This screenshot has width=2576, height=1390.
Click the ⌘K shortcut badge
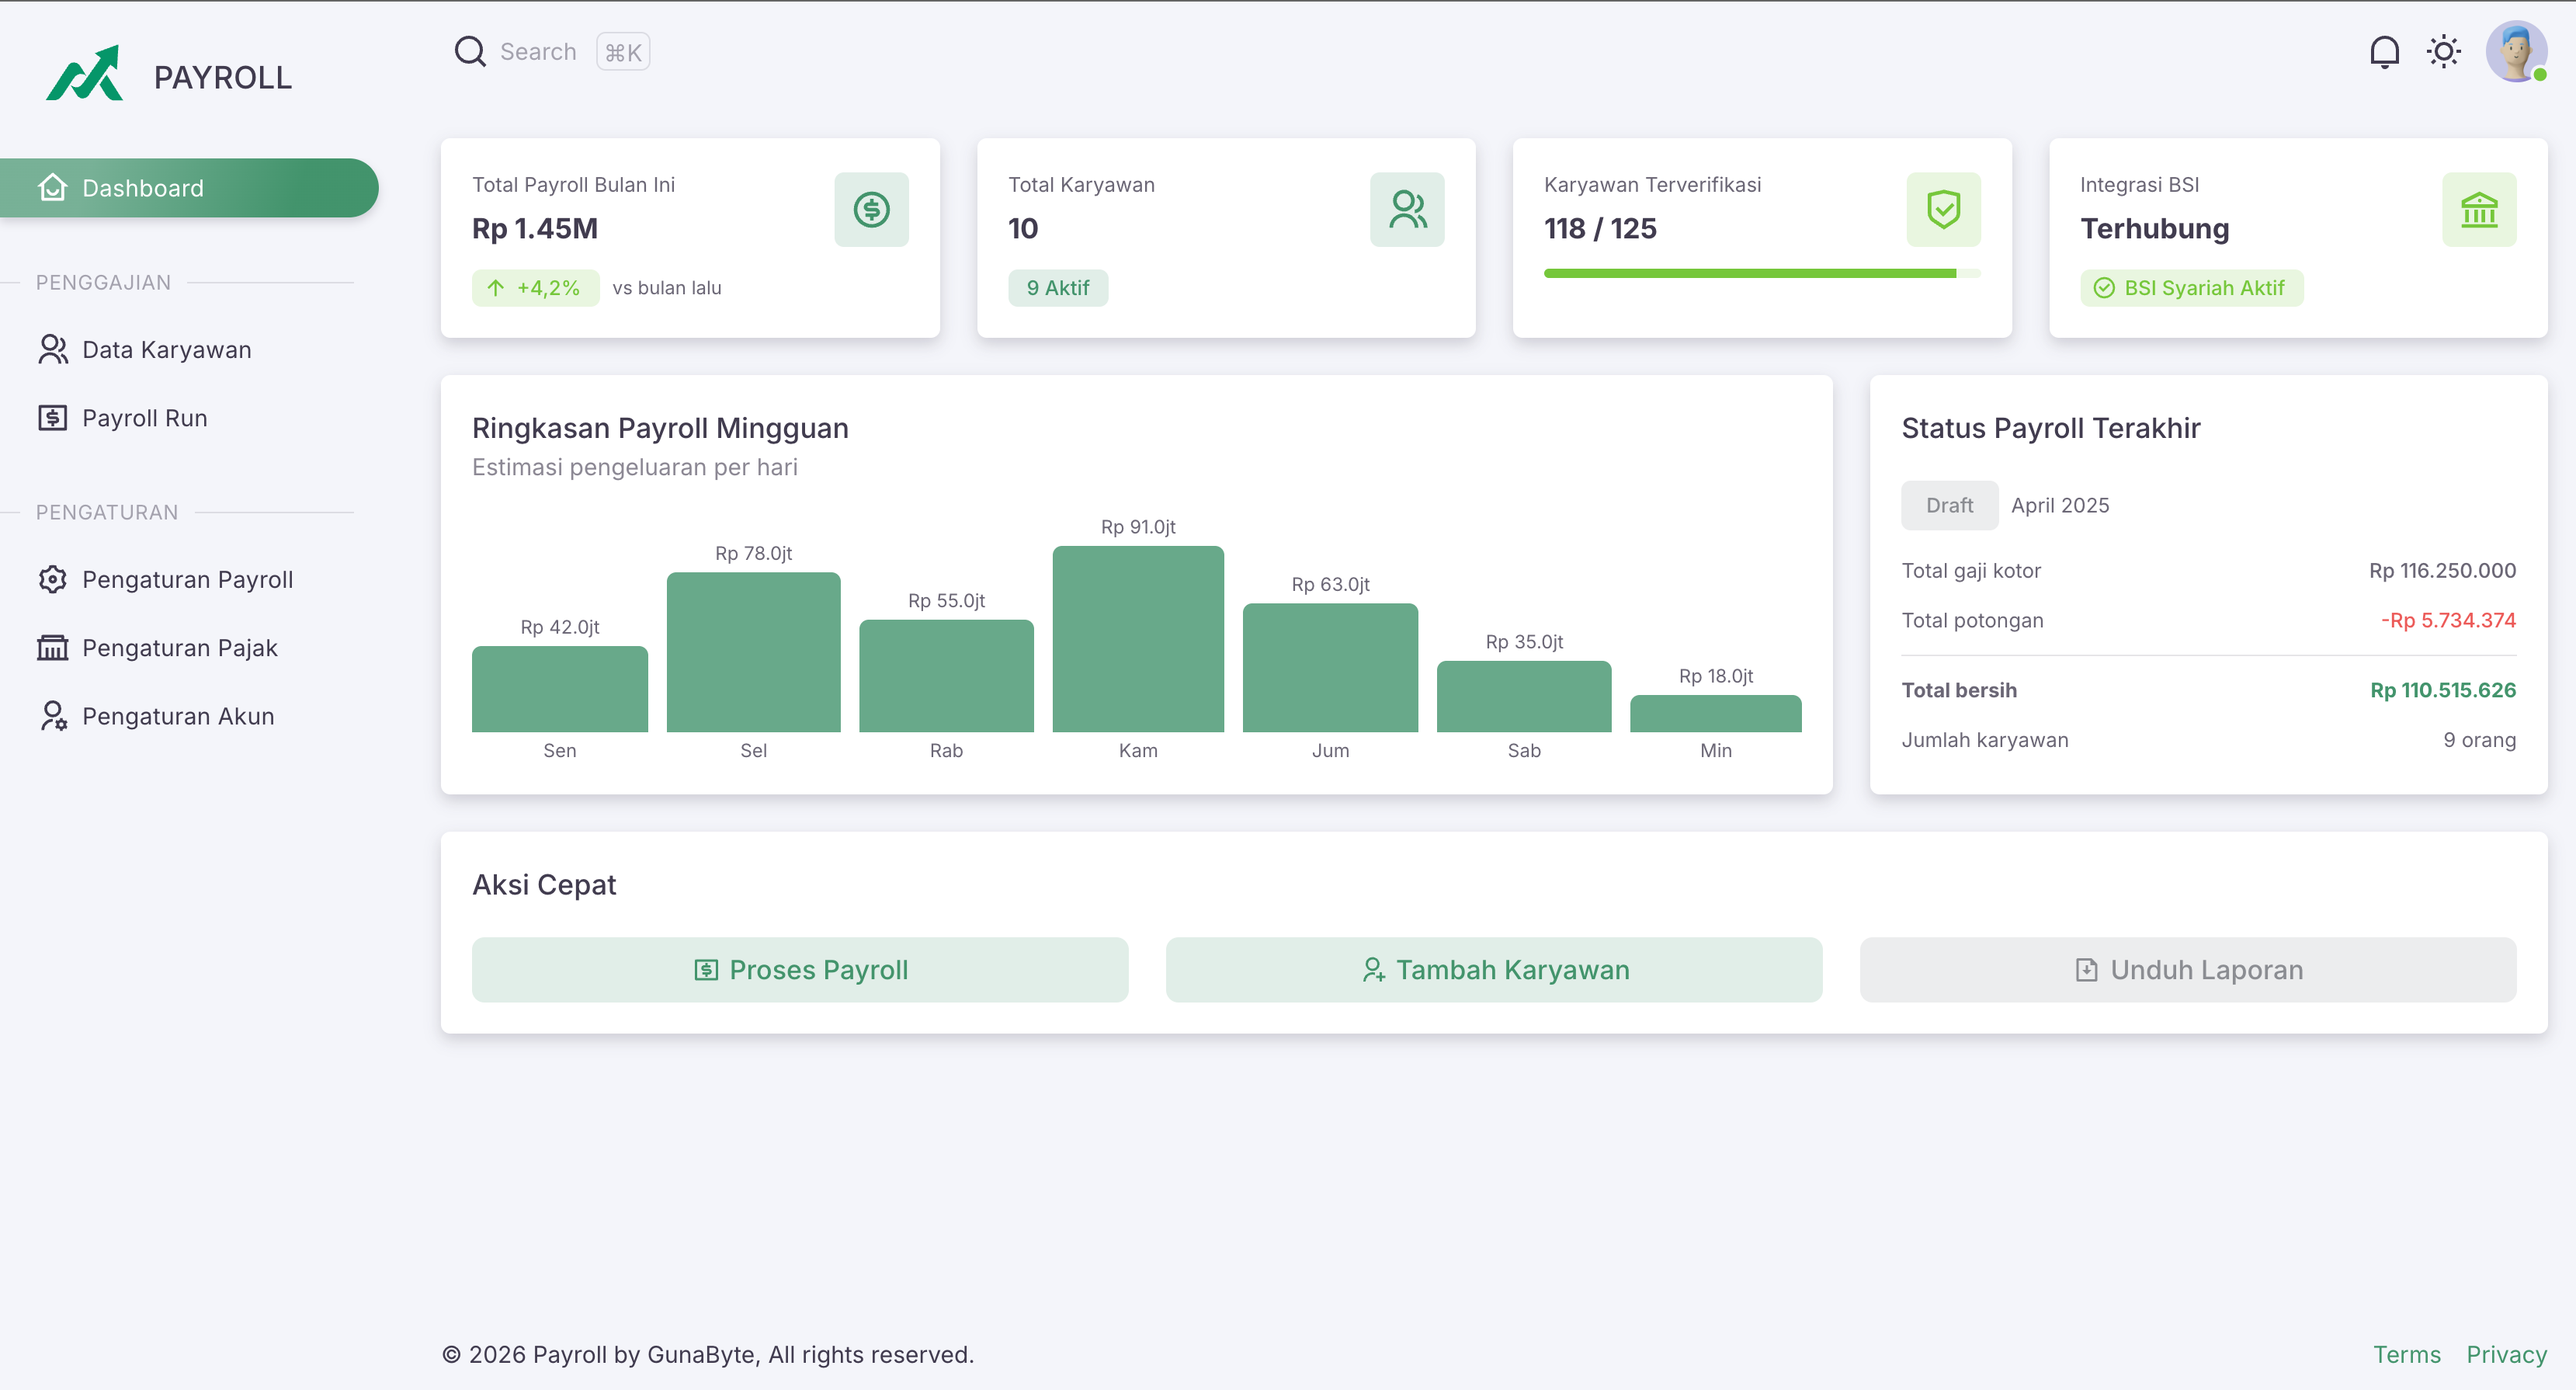pos(623,52)
